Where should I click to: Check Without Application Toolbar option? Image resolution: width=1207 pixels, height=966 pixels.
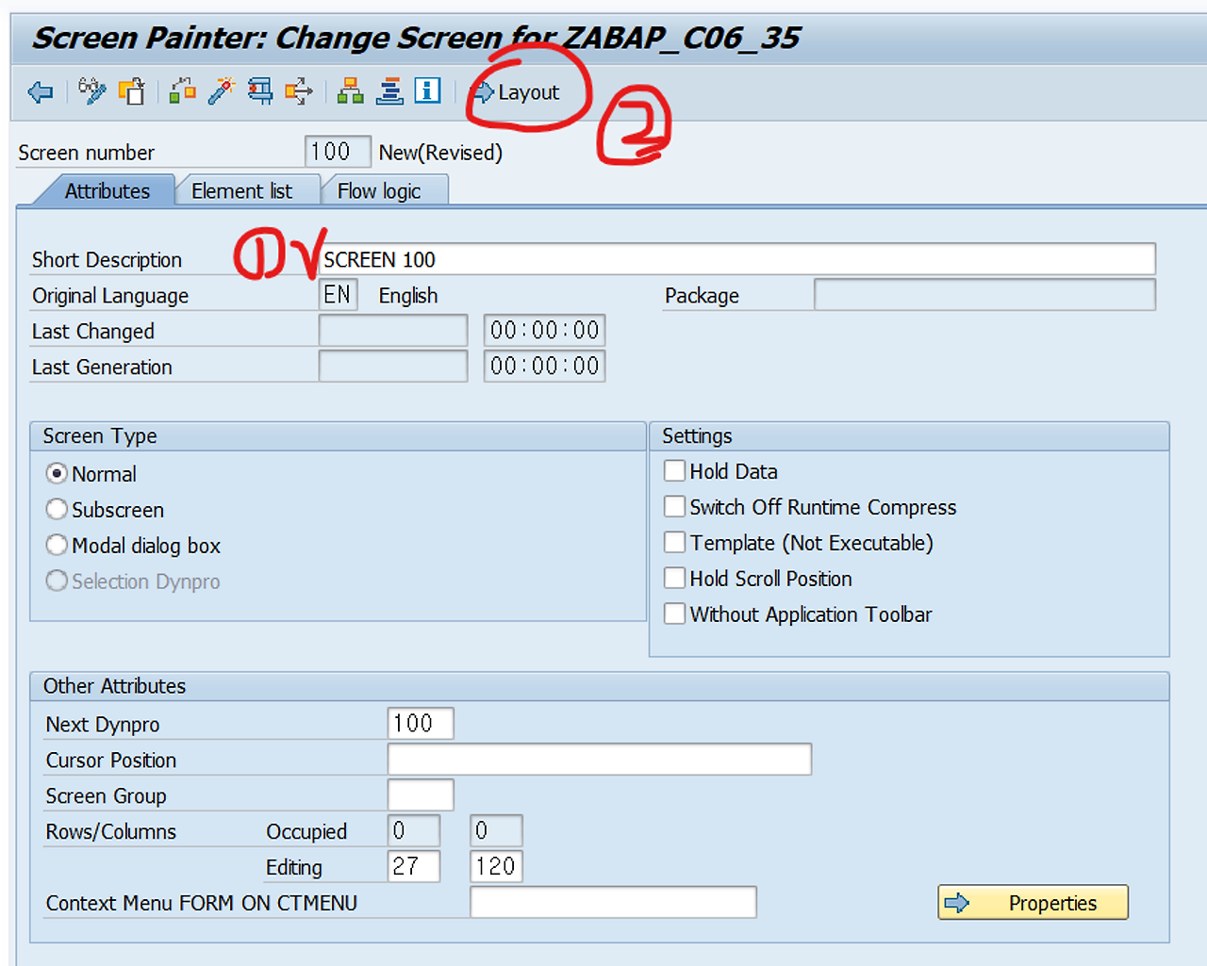(x=675, y=614)
